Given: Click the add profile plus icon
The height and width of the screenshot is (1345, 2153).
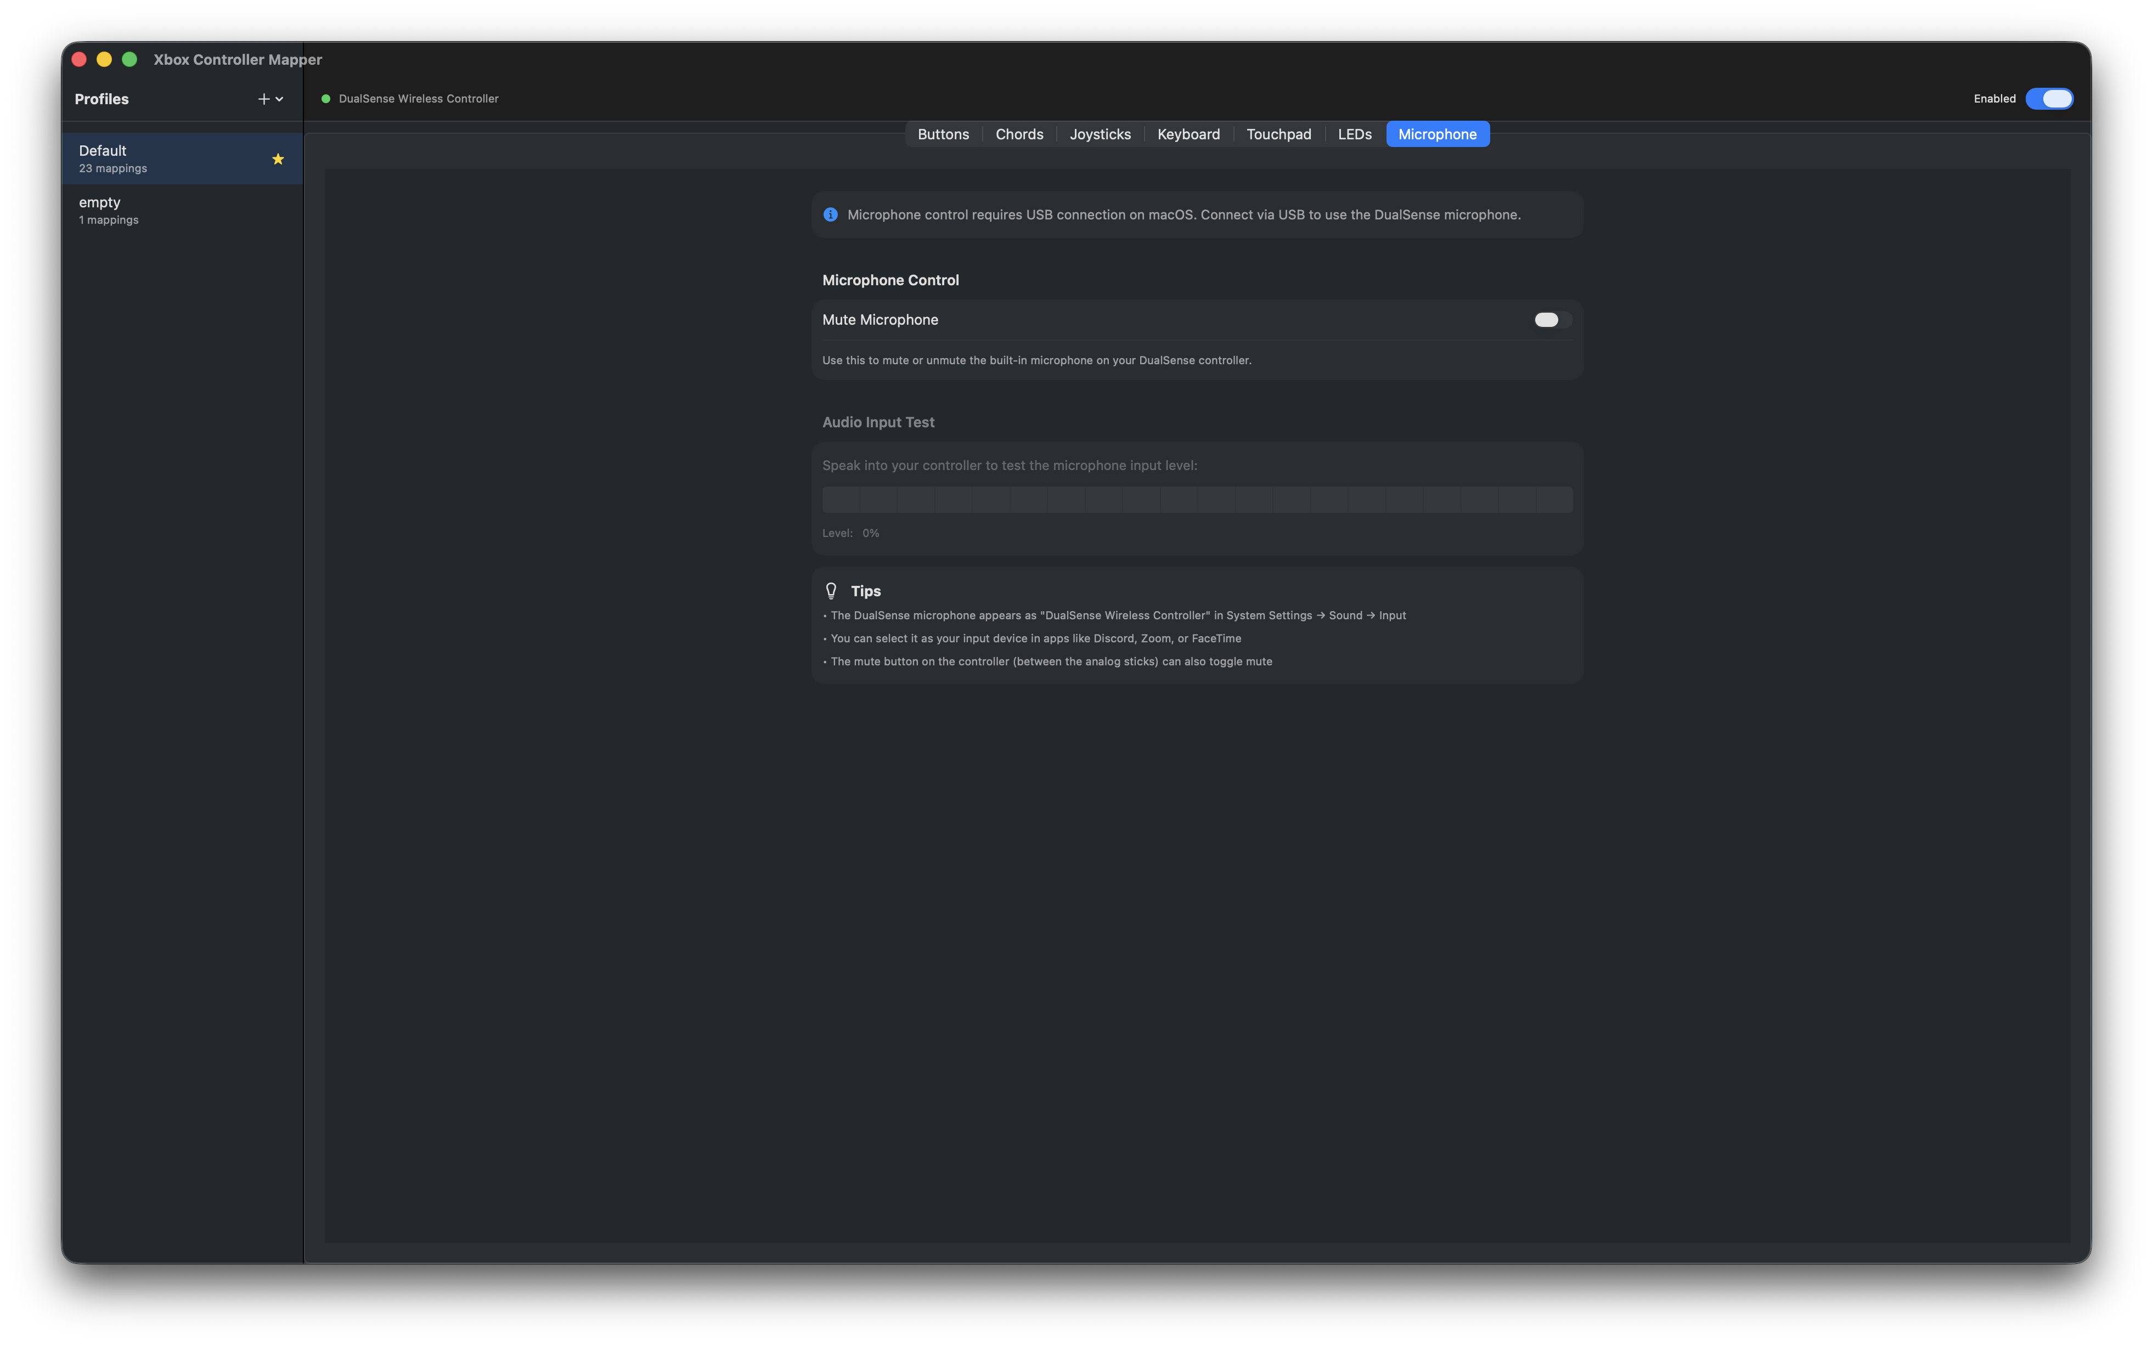Looking at the screenshot, I should [x=264, y=99].
